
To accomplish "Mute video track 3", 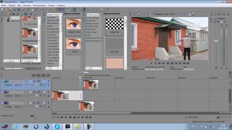I will pos(44,103).
